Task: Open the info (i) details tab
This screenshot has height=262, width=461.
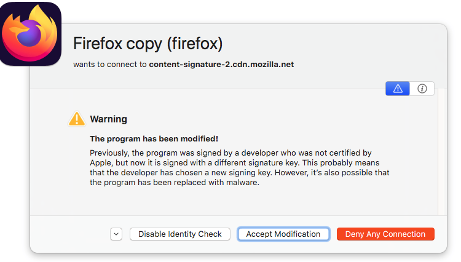Action: (422, 89)
